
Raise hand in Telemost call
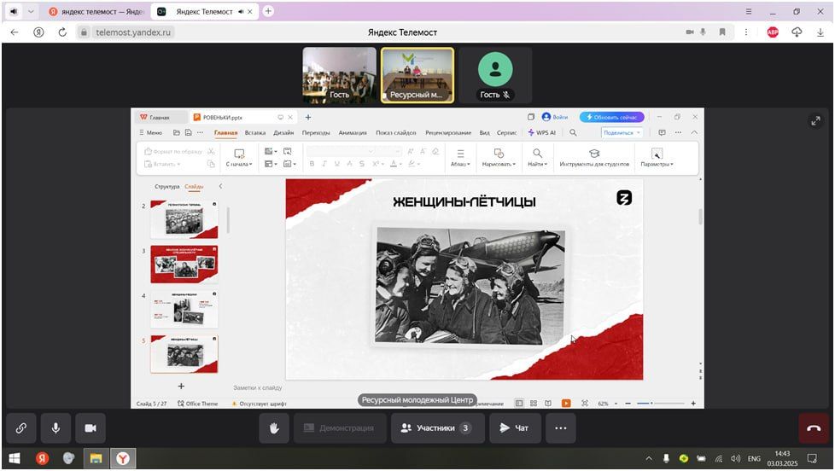click(274, 427)
